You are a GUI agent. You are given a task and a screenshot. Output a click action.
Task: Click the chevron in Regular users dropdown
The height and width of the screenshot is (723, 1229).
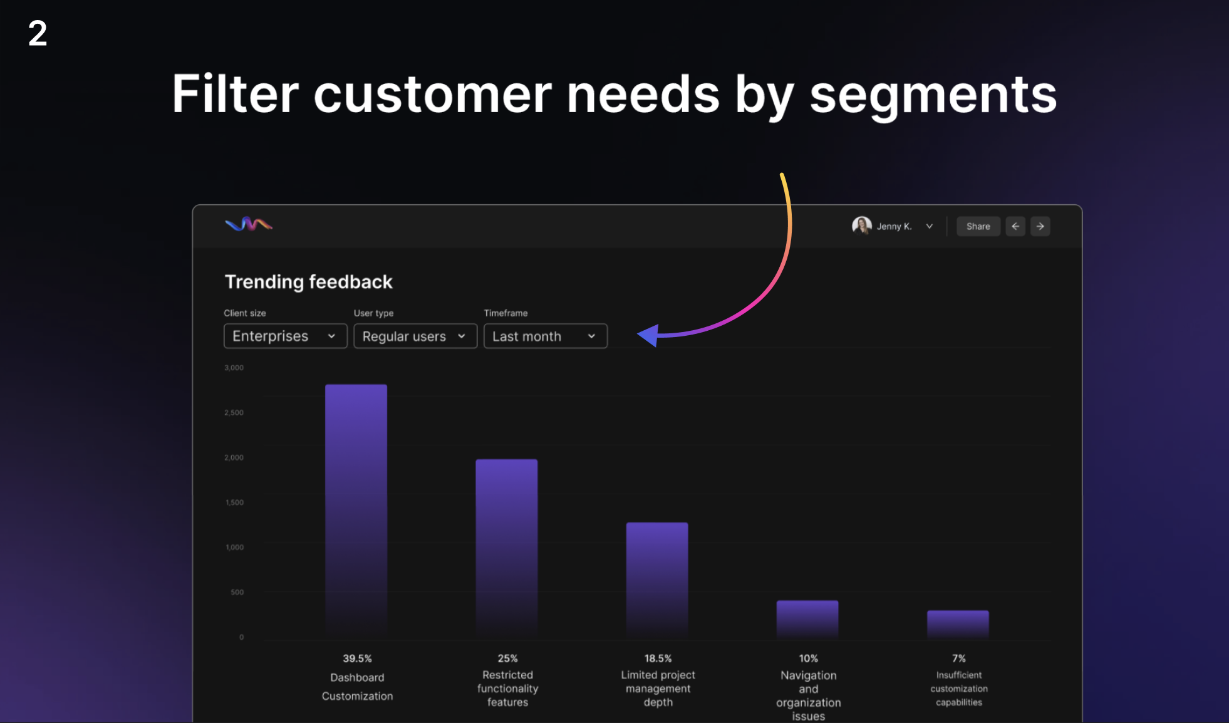tap(462, 336)
